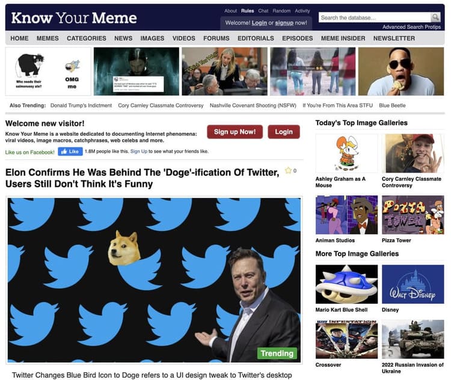Open the Will Smith eating featured thumbnail
Viewport: 451px width, 380px height.
tap(401, 72)
